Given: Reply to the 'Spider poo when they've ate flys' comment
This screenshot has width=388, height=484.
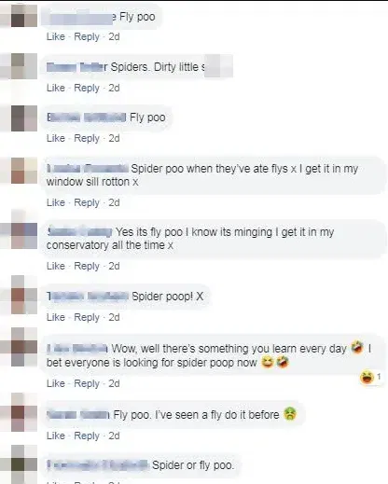Looking at the screenshot, I should click(x=87, y=202).
